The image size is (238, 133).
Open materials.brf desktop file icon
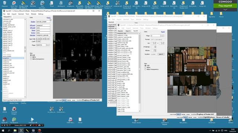[118, 4]
